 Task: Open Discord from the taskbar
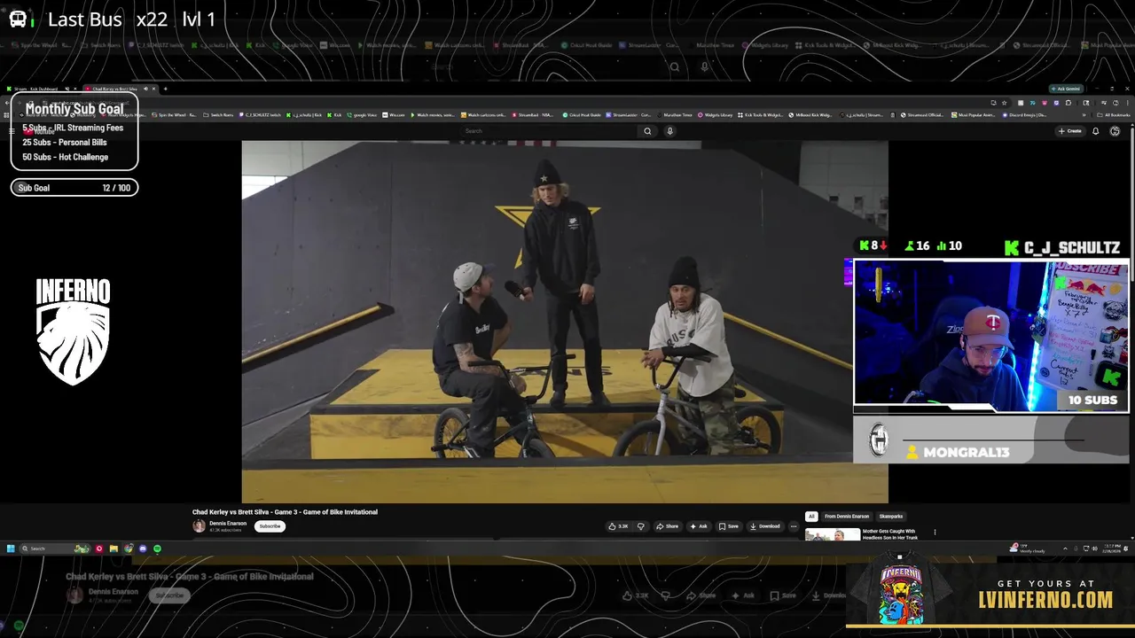pyautogui.click(x=143, y=549)
